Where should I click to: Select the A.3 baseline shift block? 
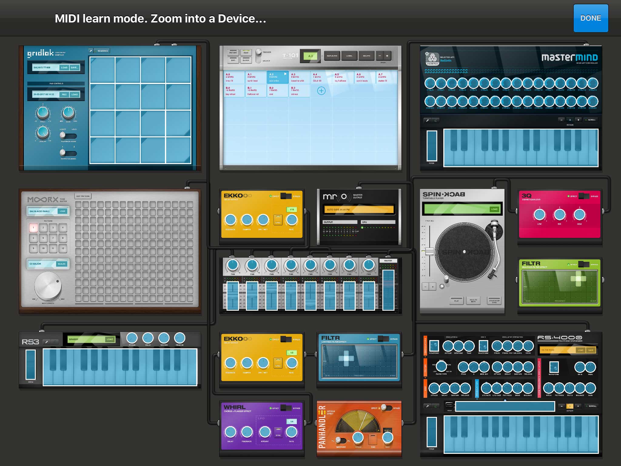coord(299,78)
